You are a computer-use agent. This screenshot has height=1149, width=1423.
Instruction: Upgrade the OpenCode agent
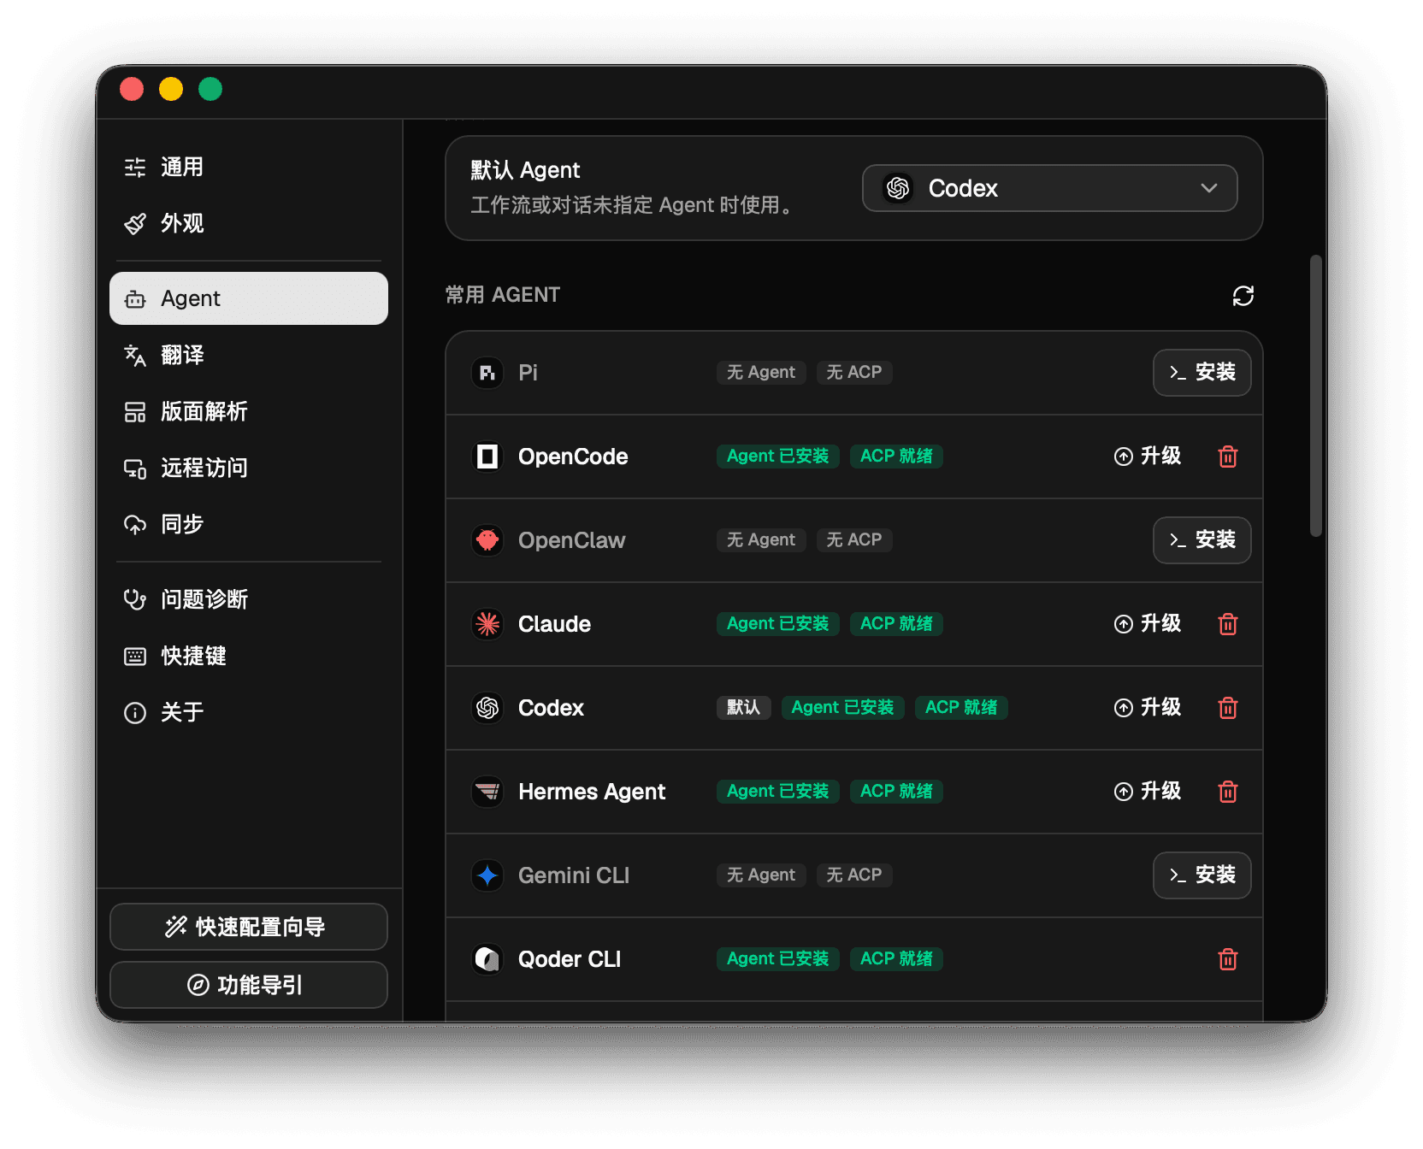(1148, 457)
